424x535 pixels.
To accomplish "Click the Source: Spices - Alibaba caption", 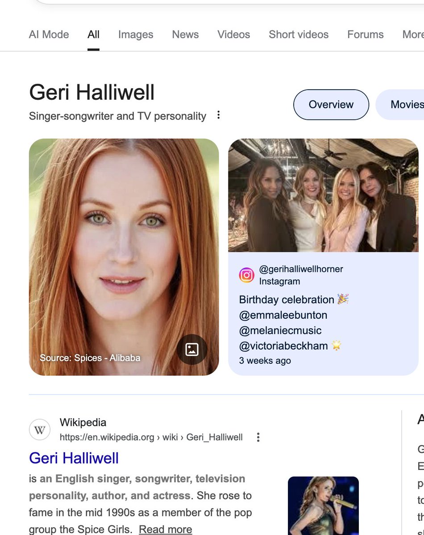I will (90, 358).
